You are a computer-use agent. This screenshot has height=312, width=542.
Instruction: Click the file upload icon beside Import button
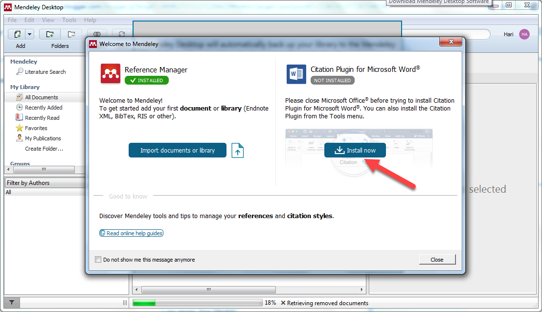tap(237, 151)
